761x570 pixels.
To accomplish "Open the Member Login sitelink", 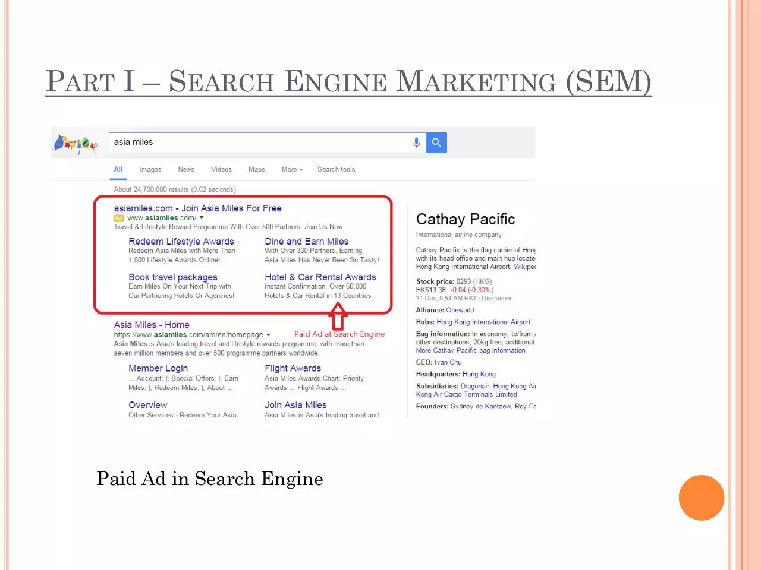I will tap(158, 369).
